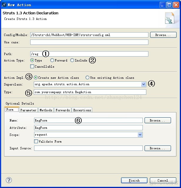Enable the Cancellable checkbox
This screenshot has height=188, width=181.
coord(32,66)
